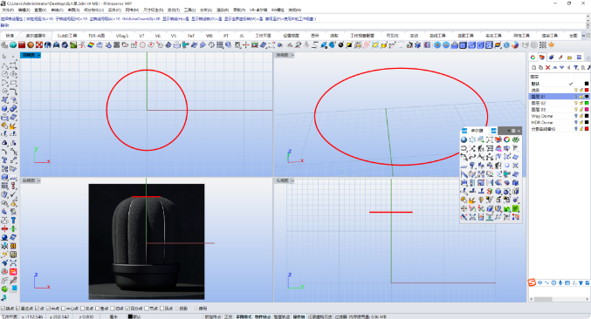
Task: Toggle the 最近点 osnap checkbox
Action: coord(17,309)
